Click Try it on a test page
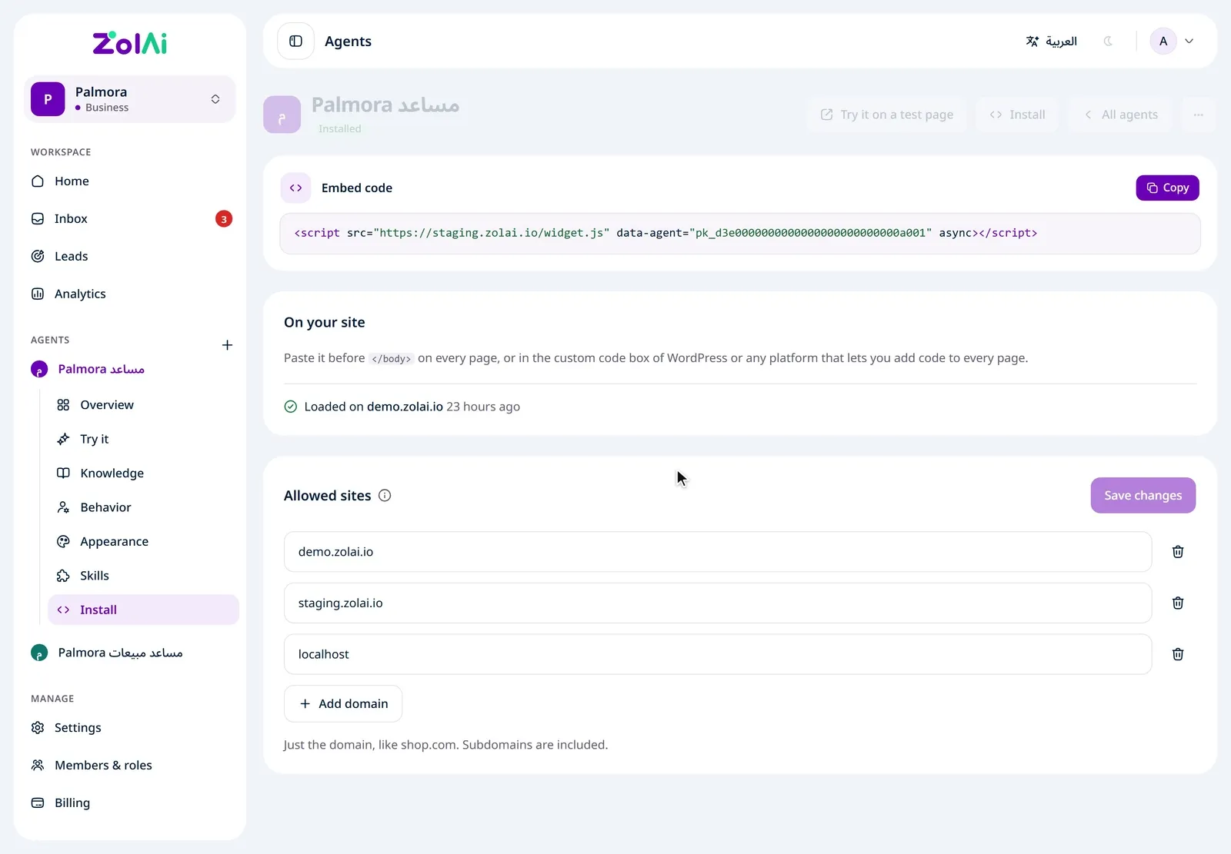The height and width of the screenshot is (854, 1231). (887, 115)
